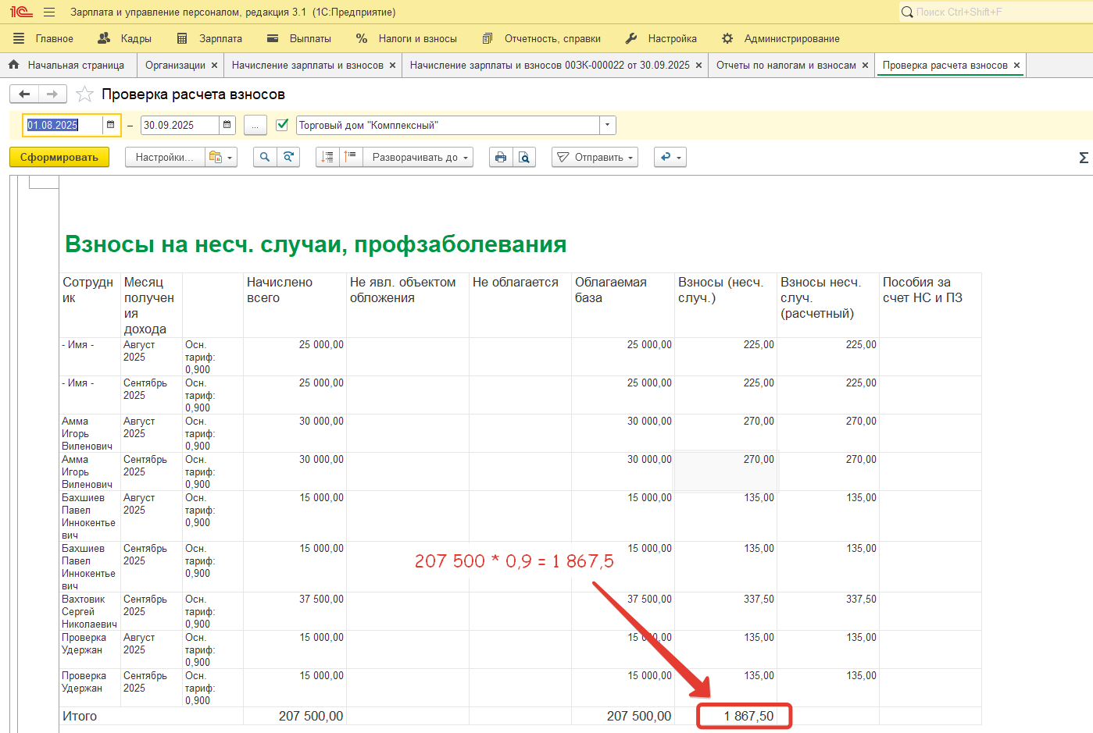Screen dimensions: 1093x733
Task: Click the print report icon
Action: coord(501,157)
